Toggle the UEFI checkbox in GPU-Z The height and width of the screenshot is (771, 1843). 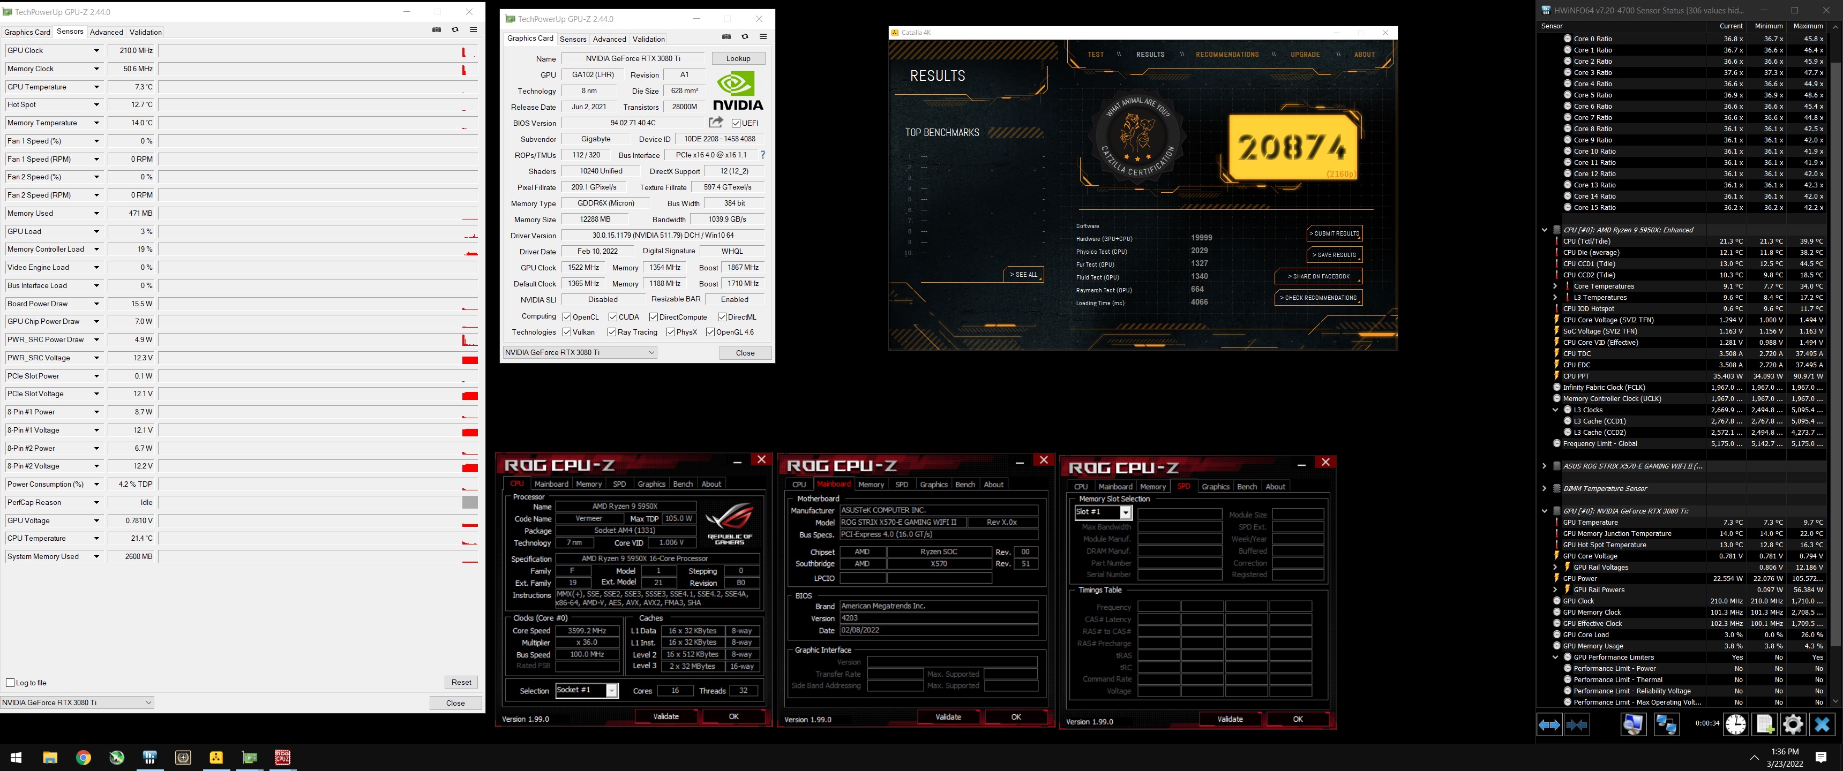coord(736,123)
